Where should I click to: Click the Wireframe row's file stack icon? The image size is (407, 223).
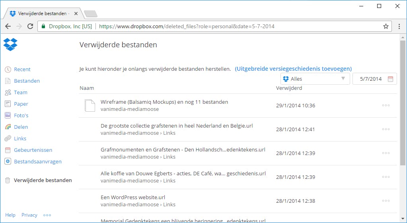click(x=90, y=105)
